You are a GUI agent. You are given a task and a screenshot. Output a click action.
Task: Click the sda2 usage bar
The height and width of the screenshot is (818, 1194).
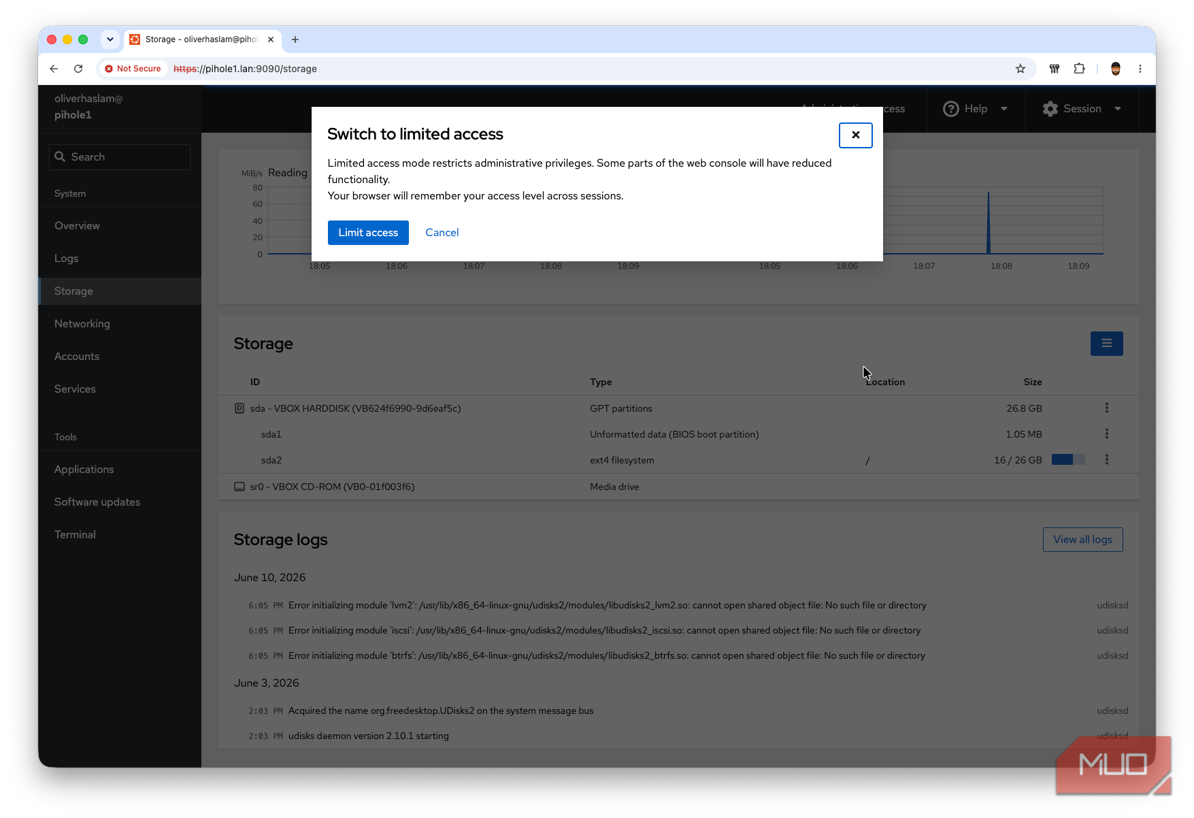1068,460
